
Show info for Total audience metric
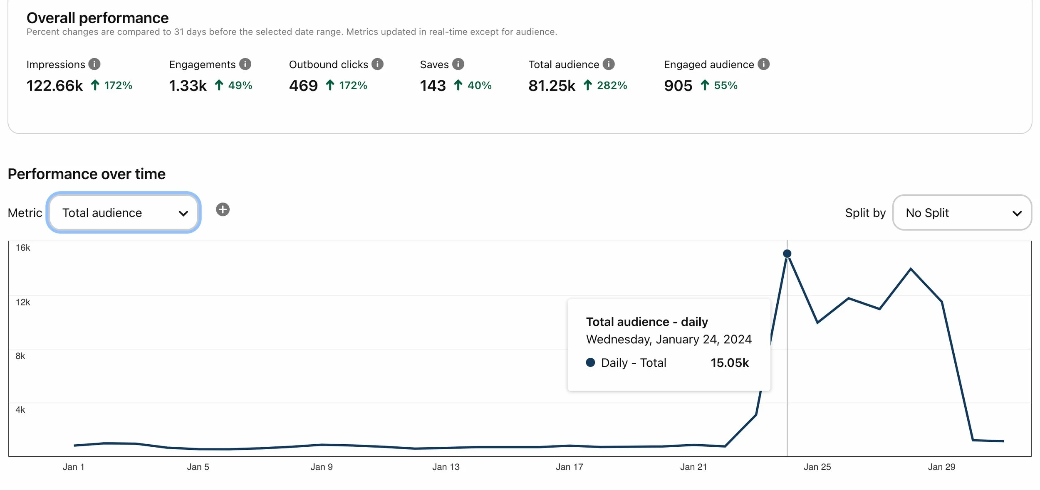coord(609,64)
